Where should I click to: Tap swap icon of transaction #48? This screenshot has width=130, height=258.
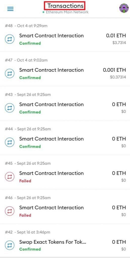click(x=10, y=39)
